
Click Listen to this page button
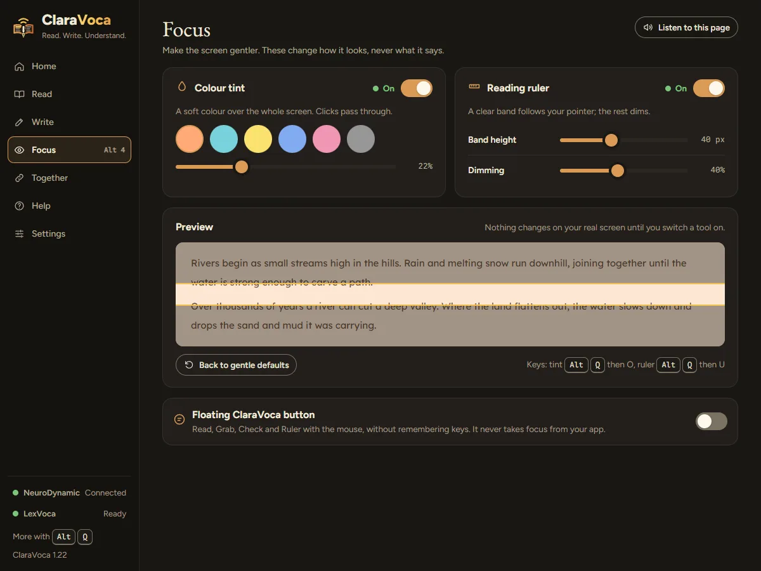pyautogui.click(x=686, y=27)
